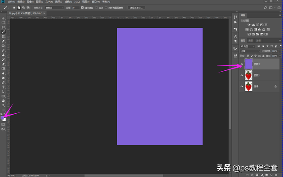Select the History Brush tool
Image resolution: width=283 pixels, height=177 pixels.
pos(3,59)
